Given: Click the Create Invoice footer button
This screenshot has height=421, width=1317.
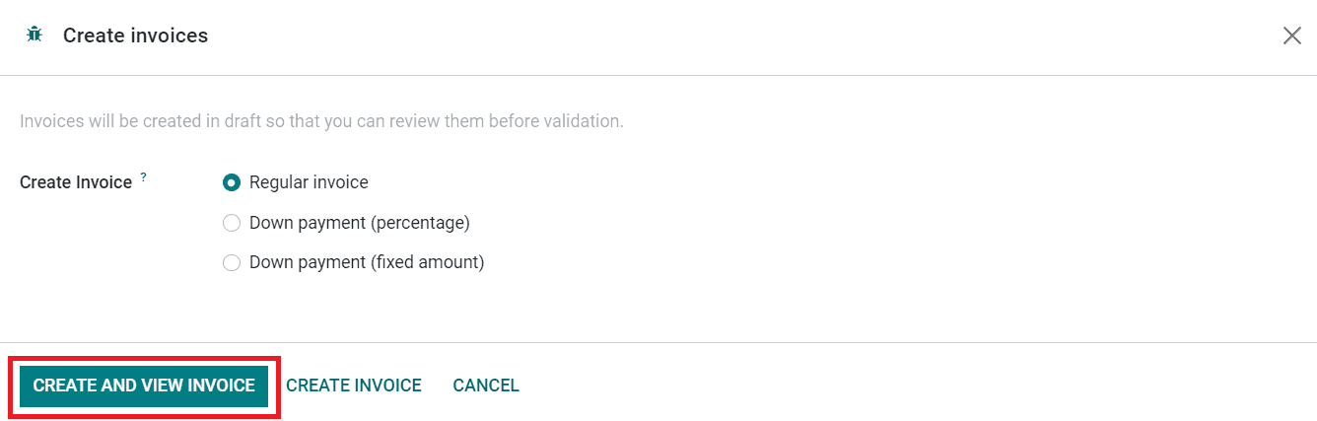Looking at the screenshot, I should 354,386.
